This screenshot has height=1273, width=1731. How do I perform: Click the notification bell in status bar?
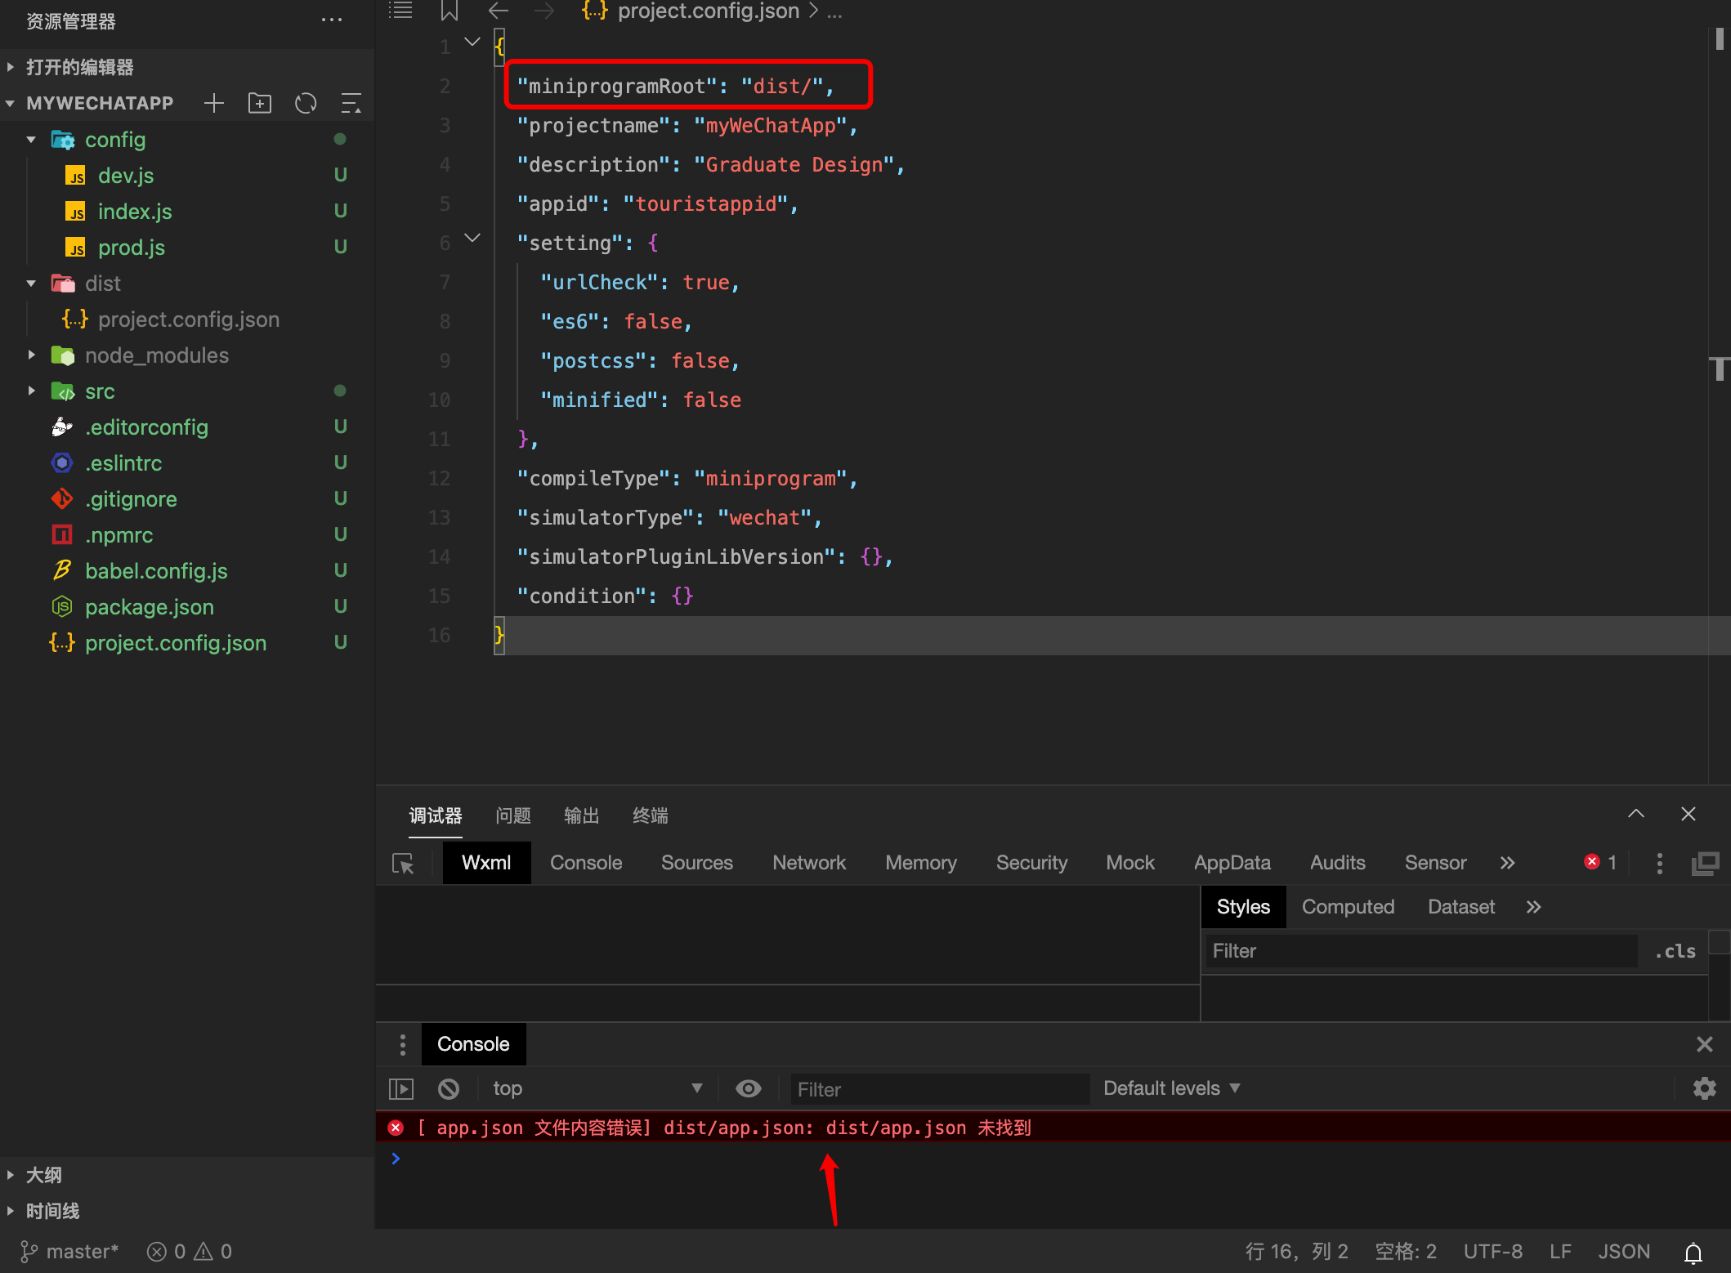coord(1693,1252)
